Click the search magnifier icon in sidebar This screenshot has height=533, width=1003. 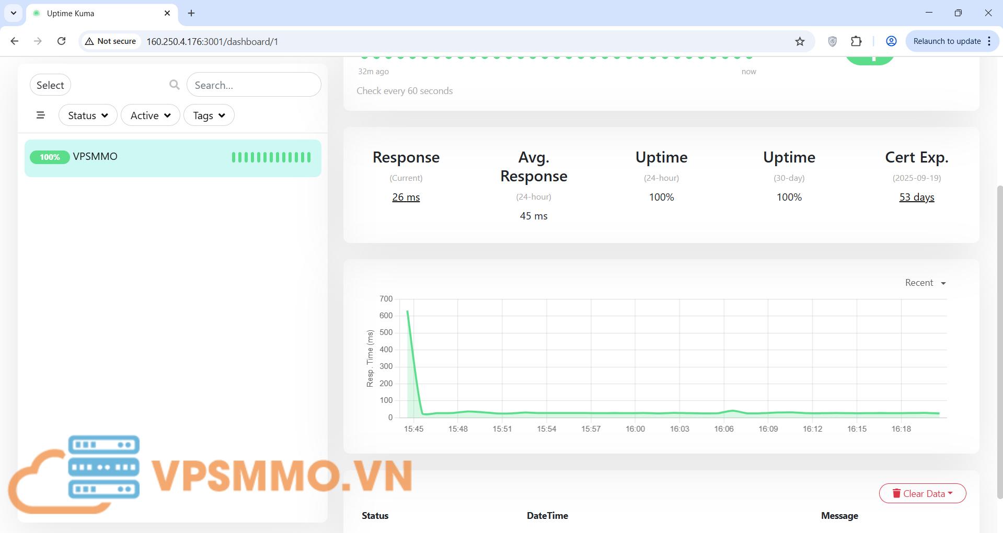pos(174,85)
